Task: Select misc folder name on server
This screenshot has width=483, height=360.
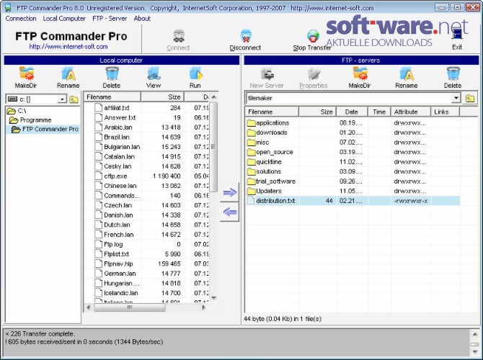Action: point(262,143)
